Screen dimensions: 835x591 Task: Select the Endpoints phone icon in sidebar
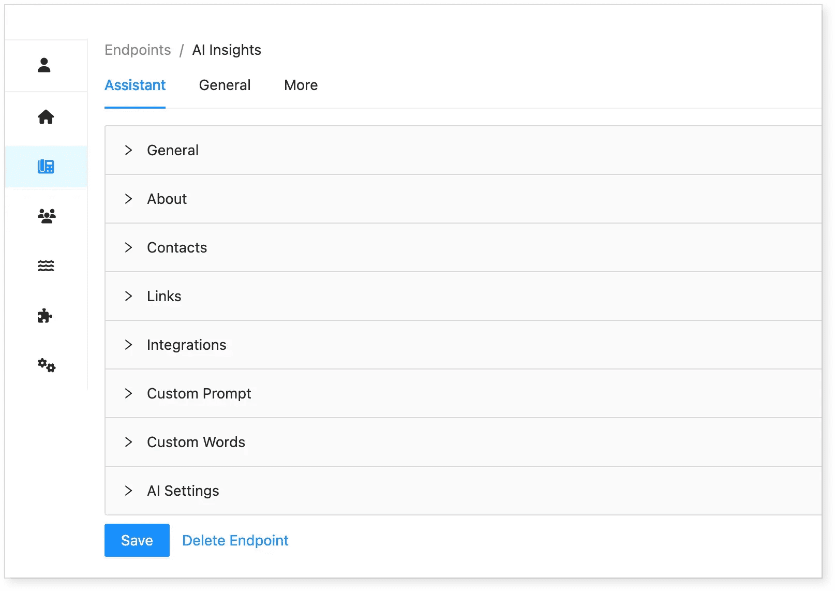coord(46,167)
